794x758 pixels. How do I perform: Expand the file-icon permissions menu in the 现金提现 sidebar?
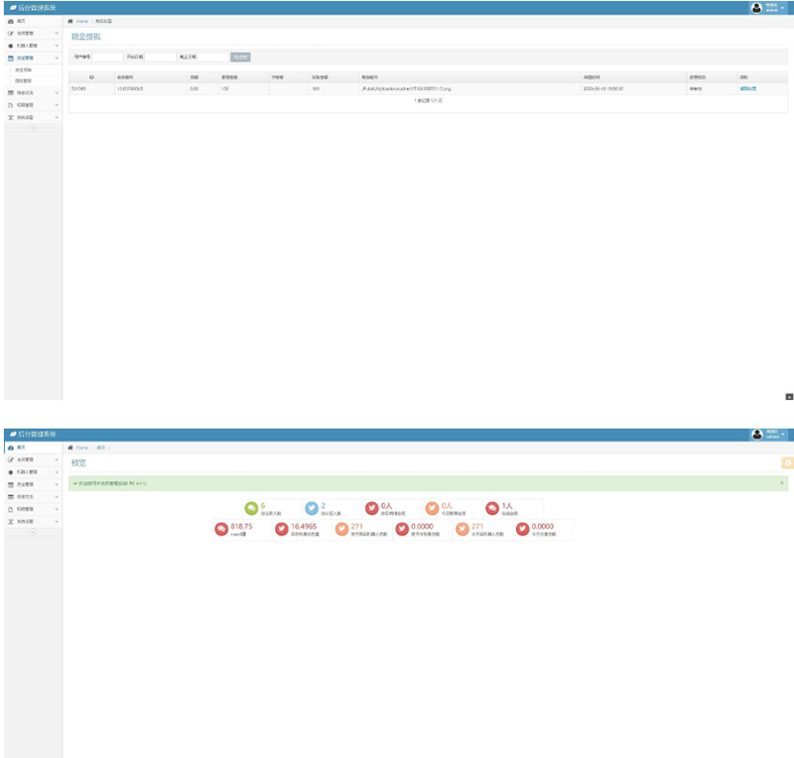[31, 105]
